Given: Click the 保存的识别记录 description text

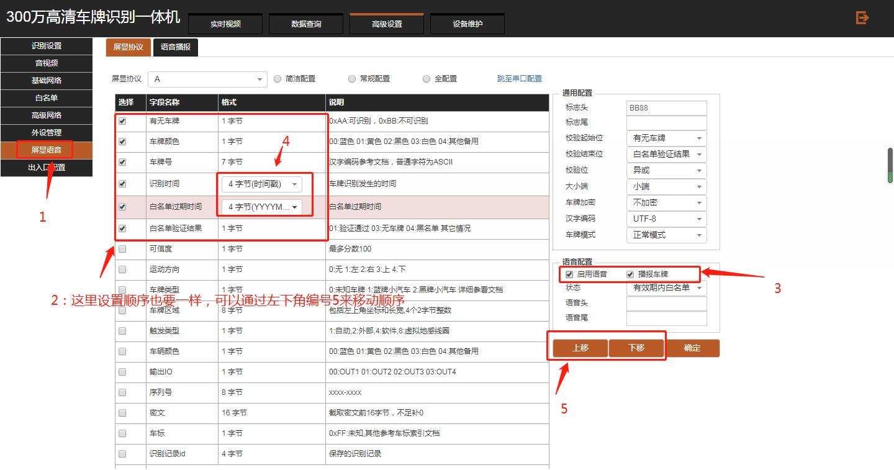Looking at the screenshot, I should [x=355, y=454].
